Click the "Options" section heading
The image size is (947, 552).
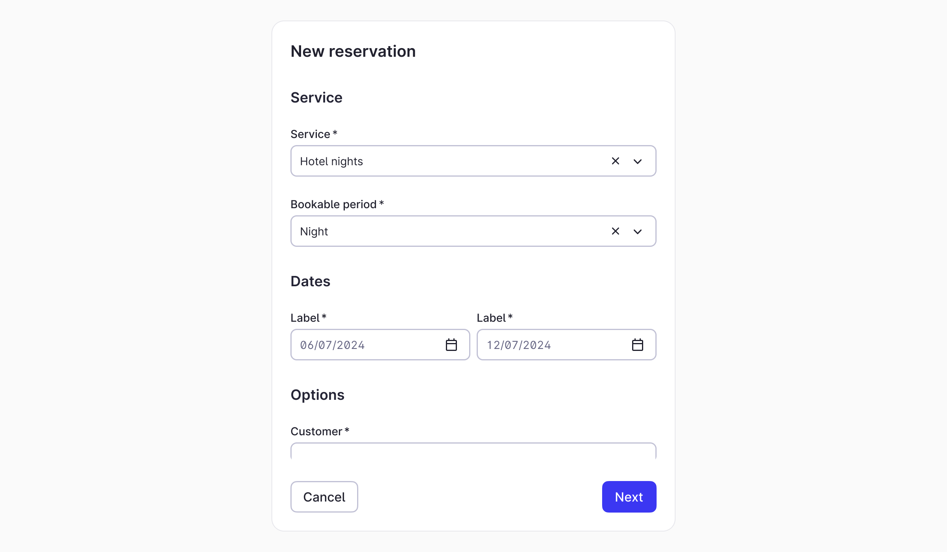pyautogui.click(x=317, y=395)
